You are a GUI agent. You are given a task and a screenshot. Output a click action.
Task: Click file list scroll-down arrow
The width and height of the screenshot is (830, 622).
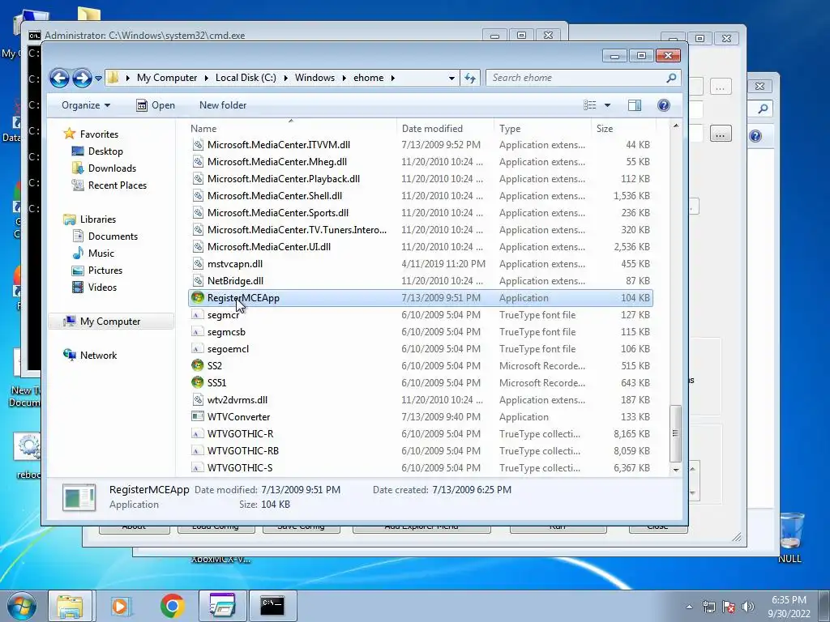(x=675, y=470)
